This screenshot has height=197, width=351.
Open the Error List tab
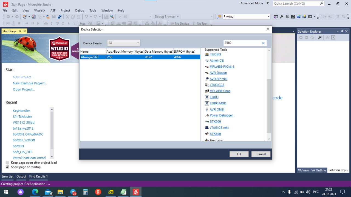7,176
